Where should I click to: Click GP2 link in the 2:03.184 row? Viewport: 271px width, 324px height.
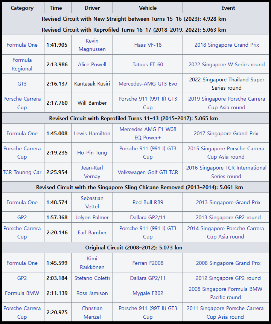coord(22,278)
